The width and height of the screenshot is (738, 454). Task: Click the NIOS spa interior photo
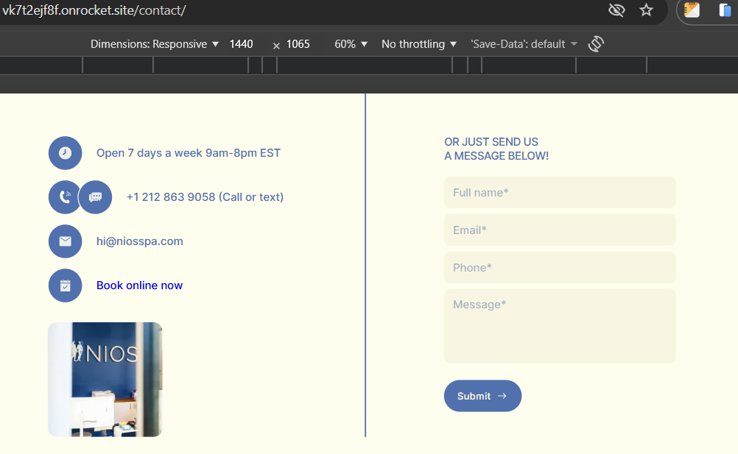pyautogui.click(x=105, y=380)
